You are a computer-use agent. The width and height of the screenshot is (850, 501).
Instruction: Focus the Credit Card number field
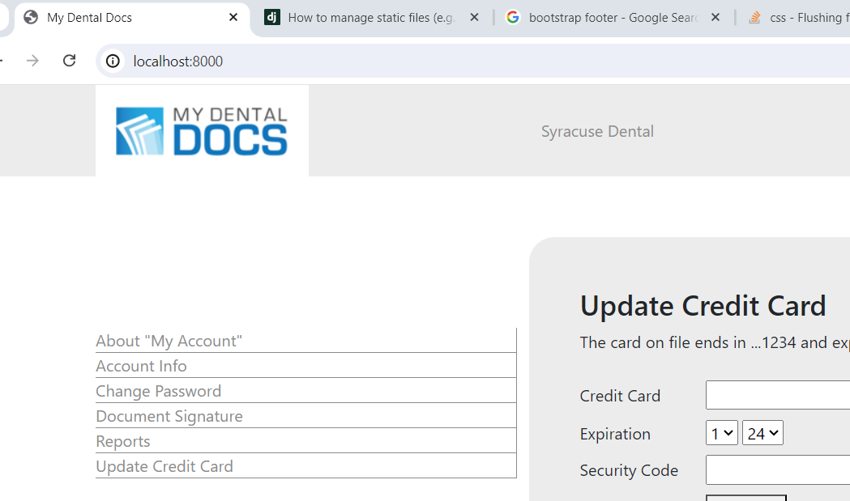click(x=778, y=395)
